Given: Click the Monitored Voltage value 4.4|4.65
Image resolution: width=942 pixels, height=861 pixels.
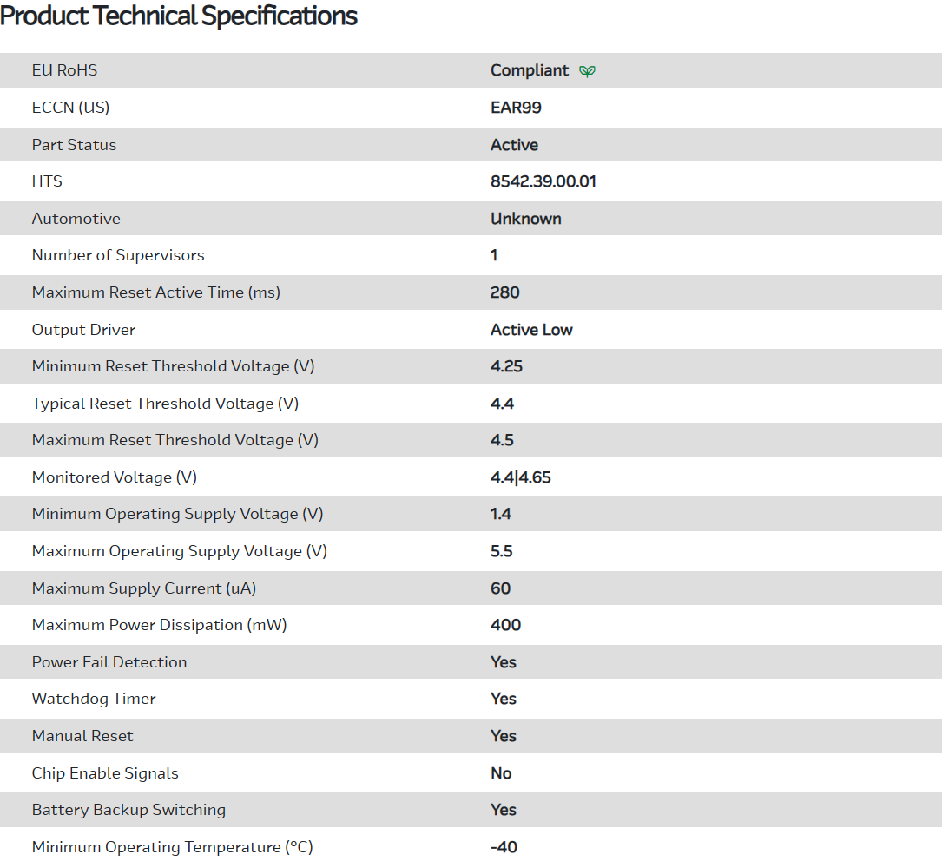Looking at the screenshot, I should (520, 477).
